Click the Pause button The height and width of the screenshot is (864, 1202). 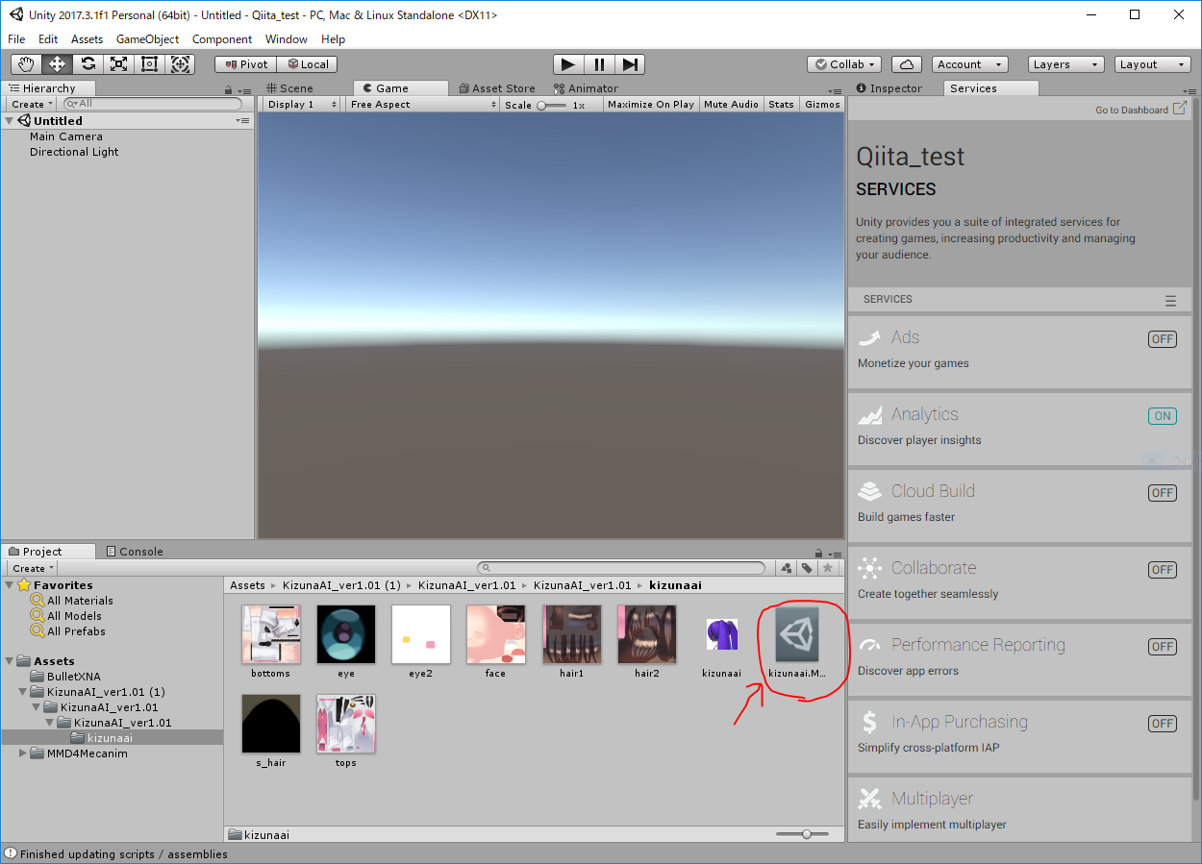599,64
